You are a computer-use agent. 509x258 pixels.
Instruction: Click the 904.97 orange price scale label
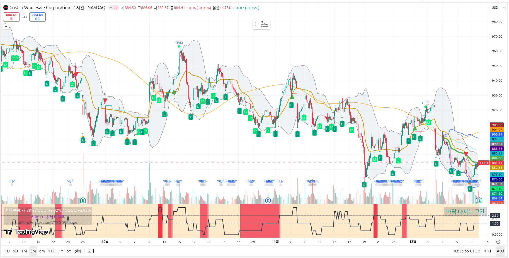[x=497, y=130]
